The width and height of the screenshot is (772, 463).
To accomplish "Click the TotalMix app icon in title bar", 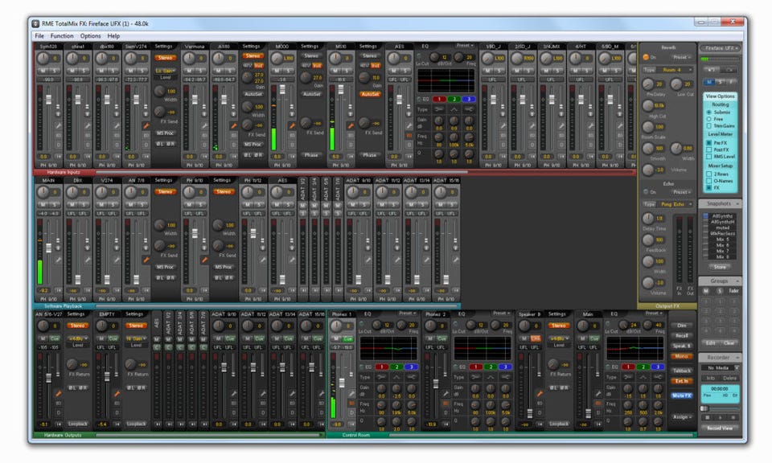I will pos(35,23).
